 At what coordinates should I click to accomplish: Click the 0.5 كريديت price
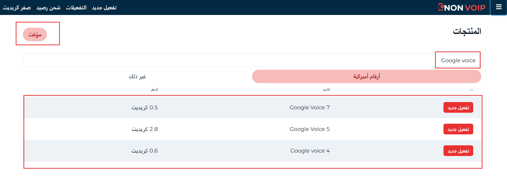(145, 107)
